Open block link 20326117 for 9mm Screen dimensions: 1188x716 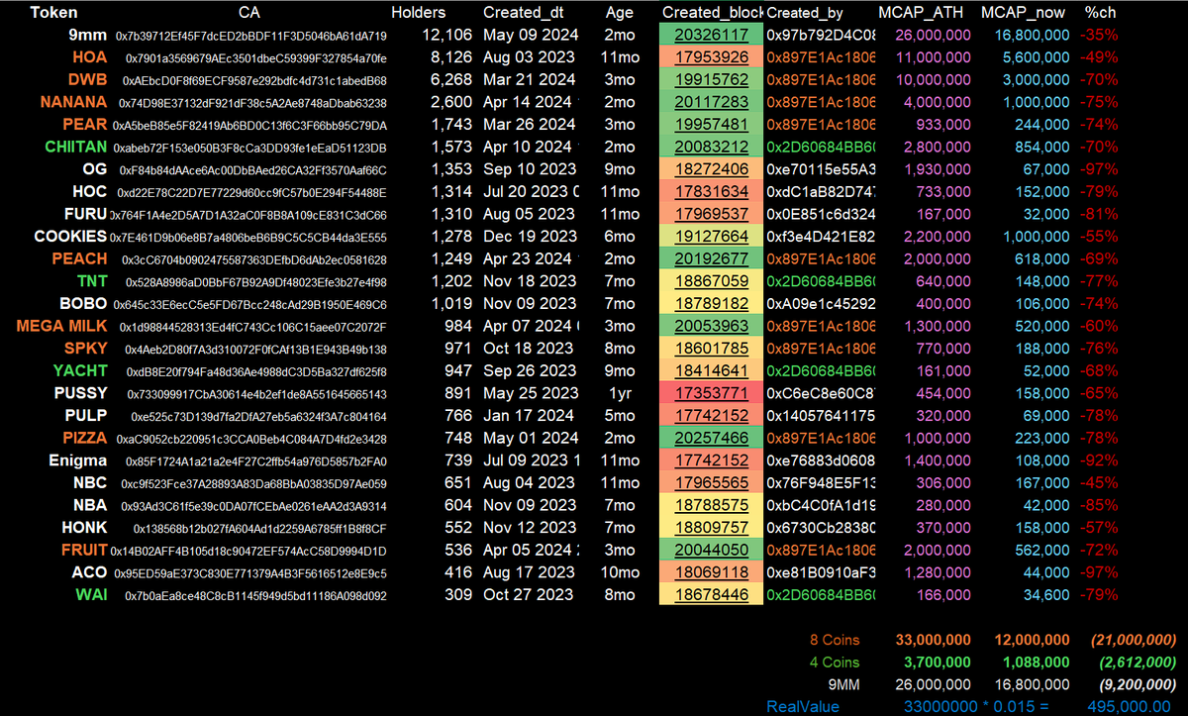pos(711,35)
